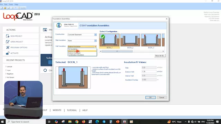The width and height of the screenshot is (221, 124).
Task: Click the weather widget 10°C Haze
Action: [x=174, y=122]
